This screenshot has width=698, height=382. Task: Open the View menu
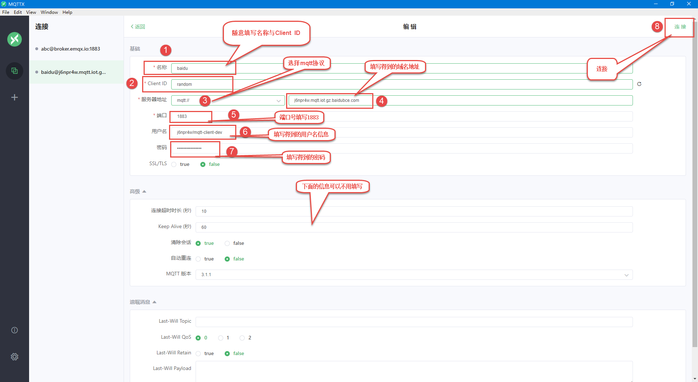[x=31, y=12]
